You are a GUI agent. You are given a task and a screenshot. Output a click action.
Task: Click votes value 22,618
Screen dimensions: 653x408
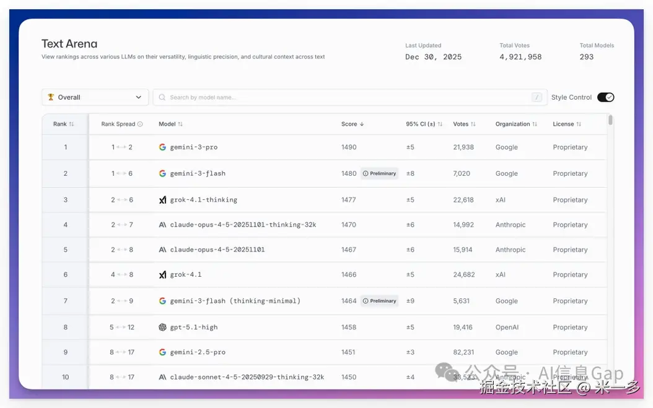(x=463, y=200)
